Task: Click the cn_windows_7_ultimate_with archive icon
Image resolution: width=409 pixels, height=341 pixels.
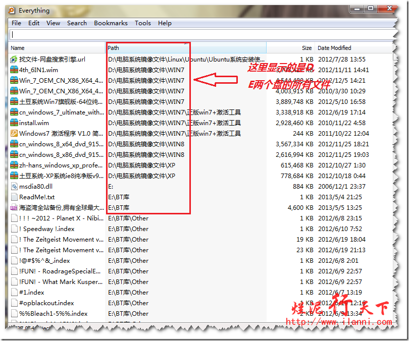Action: [14, 112]
